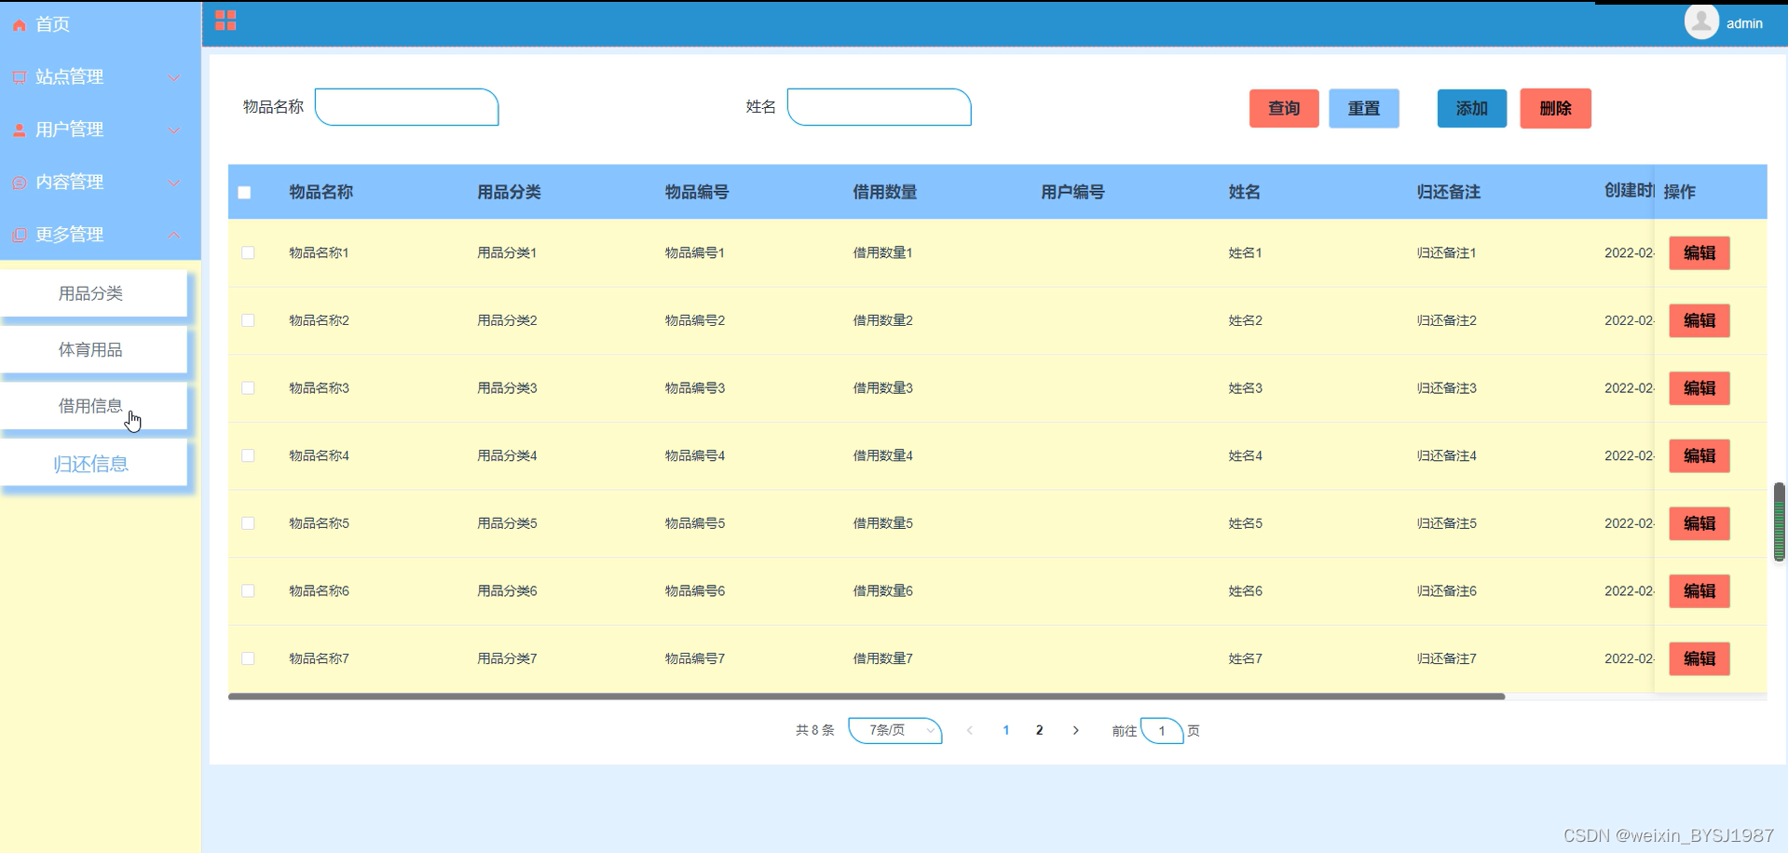Click cell 物品编号5
The width and height of the screenshot is (1788, 853).
point(695,523)
